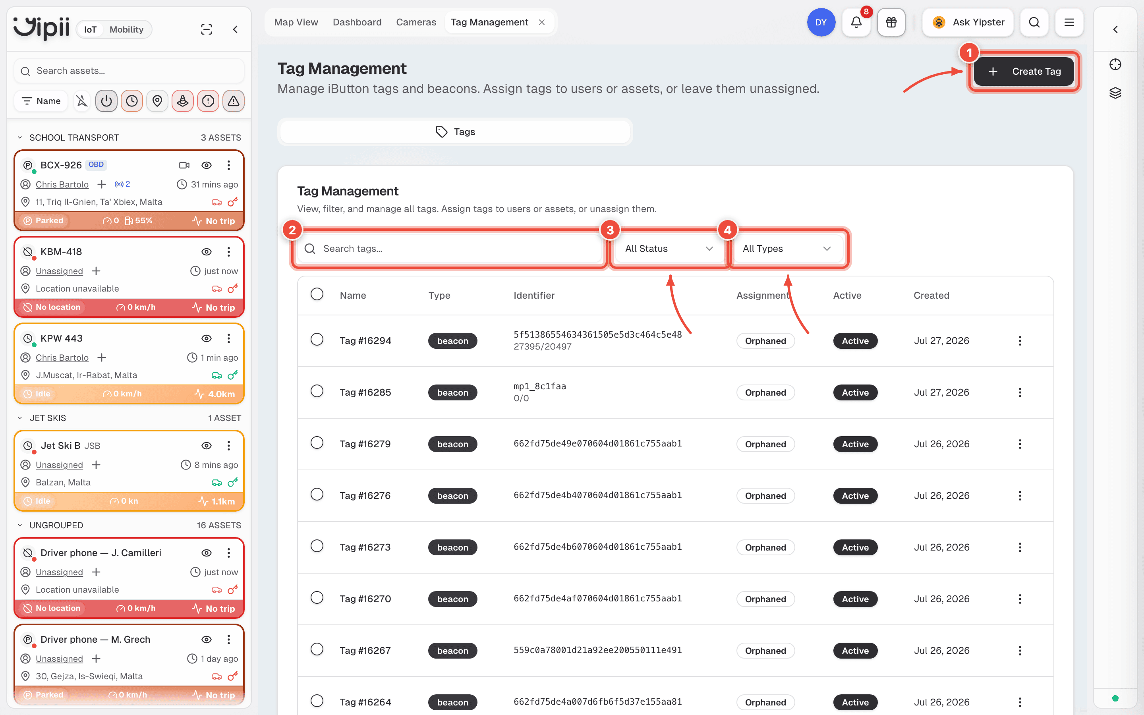Click the crosshair locate icon on right rail
1144x715 pixels.
1115,64
